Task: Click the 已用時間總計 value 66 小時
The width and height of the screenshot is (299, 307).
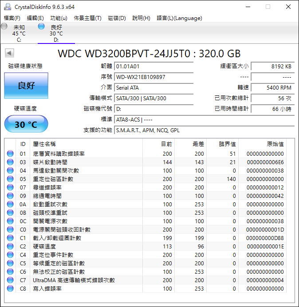Action: coord(272,109)
